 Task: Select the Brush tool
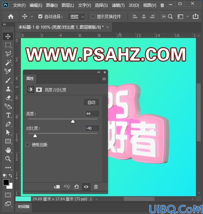tap(8, 80)
